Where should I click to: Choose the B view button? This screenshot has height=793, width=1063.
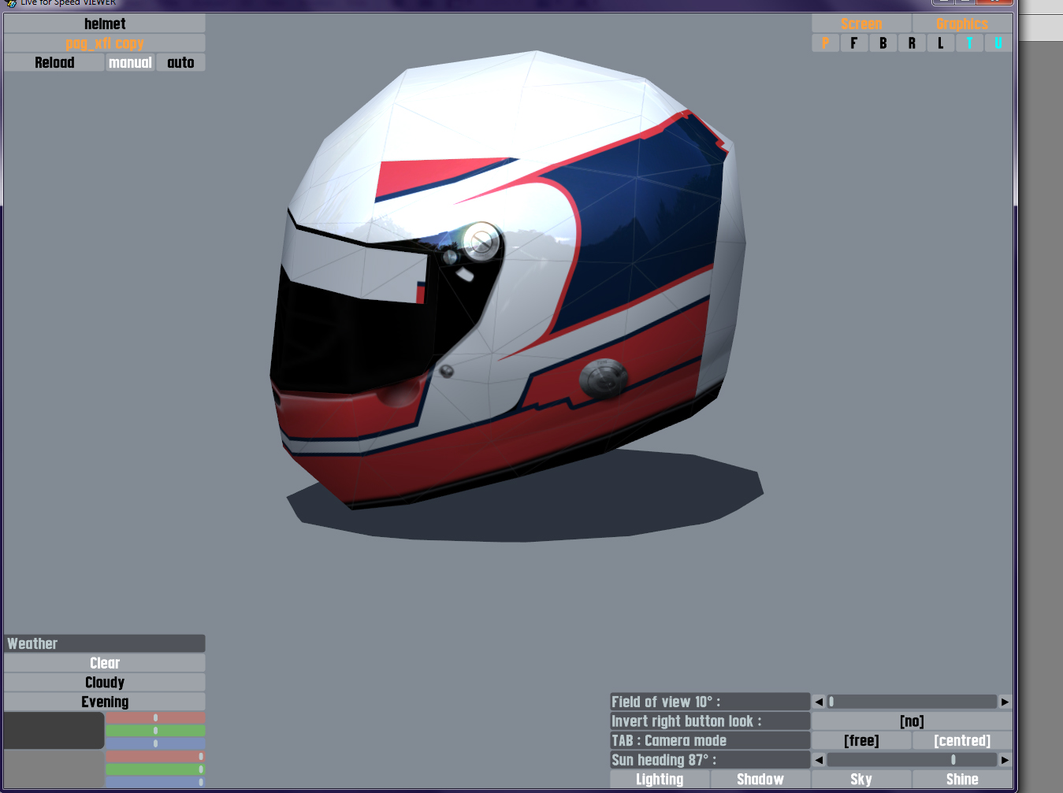883,43
